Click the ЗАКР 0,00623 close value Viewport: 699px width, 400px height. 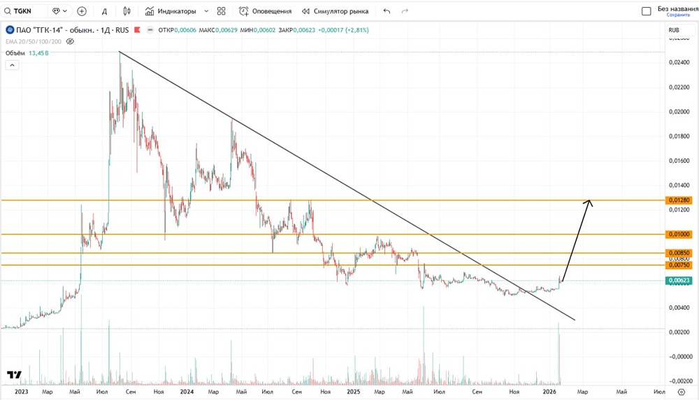pos(297,30)
